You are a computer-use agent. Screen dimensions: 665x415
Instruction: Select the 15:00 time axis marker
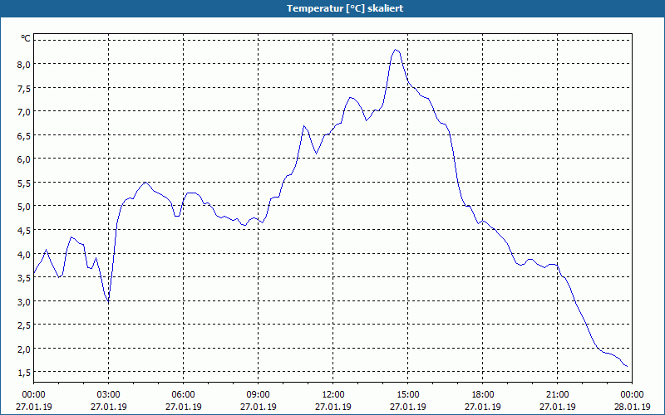(x=408, y=395)
